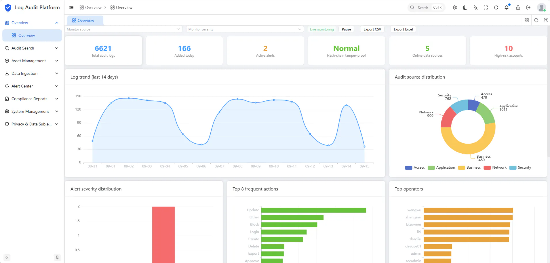The width and height of the screenshot is (550, 263).
Task: Click the "Application 1011" pie label
Action: pos(509,108)
